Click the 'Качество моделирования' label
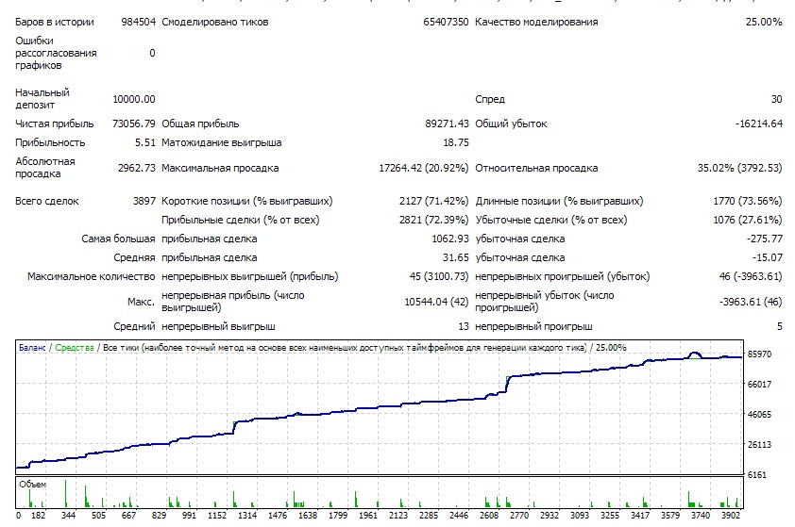795x527 pixels. [x=536, y=22]
